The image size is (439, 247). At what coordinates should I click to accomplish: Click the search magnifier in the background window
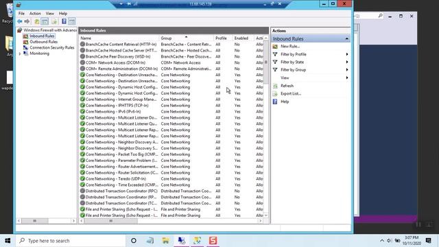[x=380, y=16]
